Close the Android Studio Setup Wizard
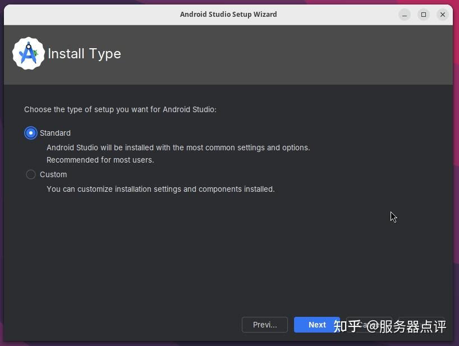The height and width of the screenshot is (346, 459). coord(443,15)
